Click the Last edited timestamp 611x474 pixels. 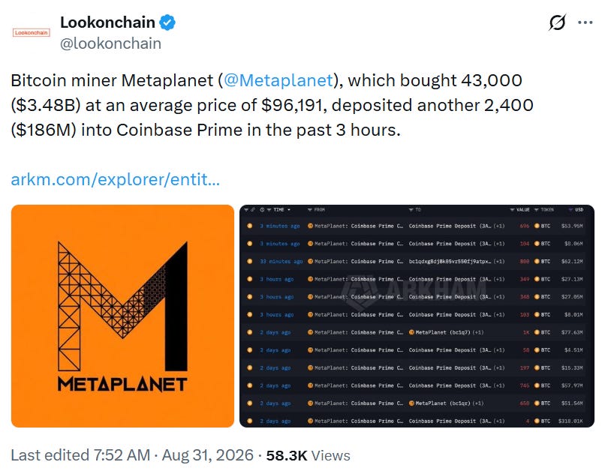point(132,455)
